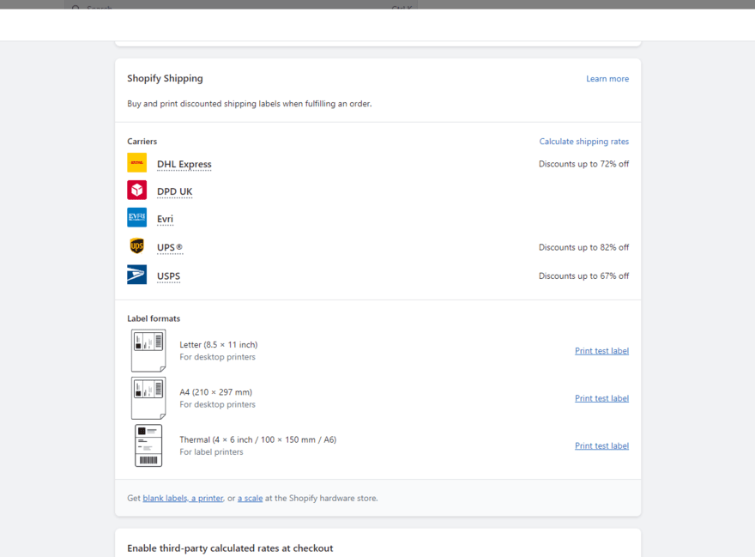755x557 pixels.
Task: Click 'Buy and print discounted shipping labels' text
Action: (x=250, y=104)
